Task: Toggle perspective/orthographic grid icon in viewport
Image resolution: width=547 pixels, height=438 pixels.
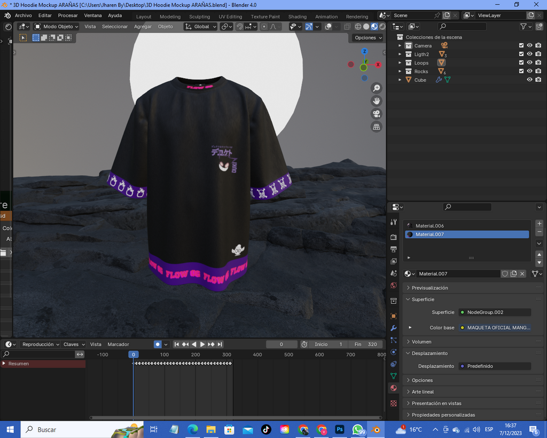Action: click(x=377, y=127)
